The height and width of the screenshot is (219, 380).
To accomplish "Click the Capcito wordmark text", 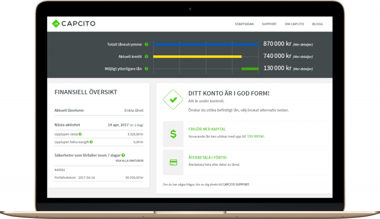I will (x=78, y=24).
